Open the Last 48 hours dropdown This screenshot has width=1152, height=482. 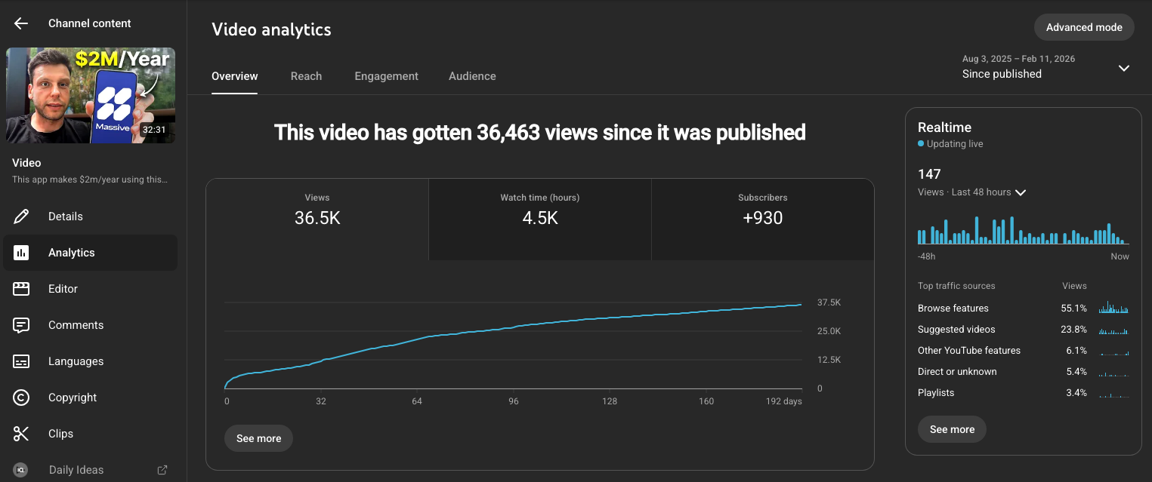1020,192
